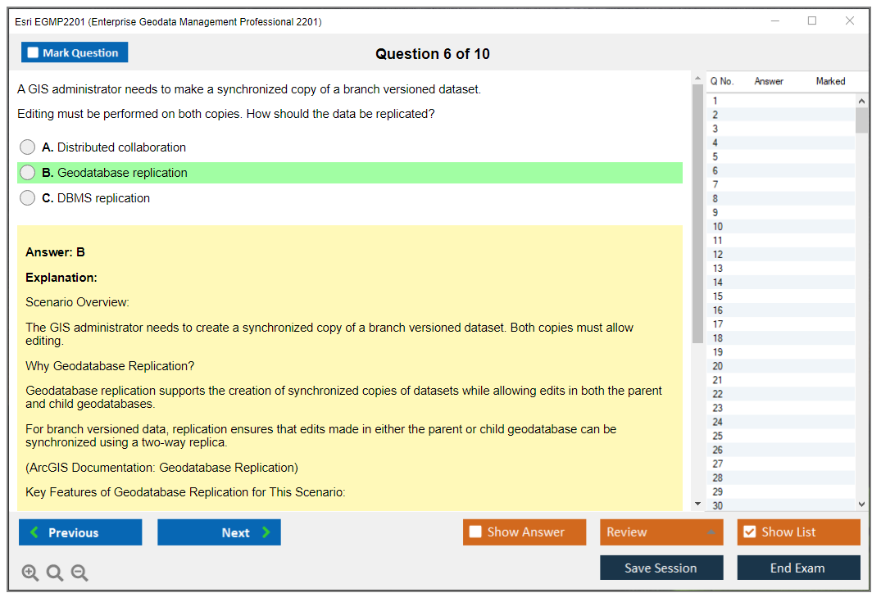Image resolution: width=881 pixels, height=602 pixels.
Task: Open the Review dropdown menu
Action: [x=661, y=532]
